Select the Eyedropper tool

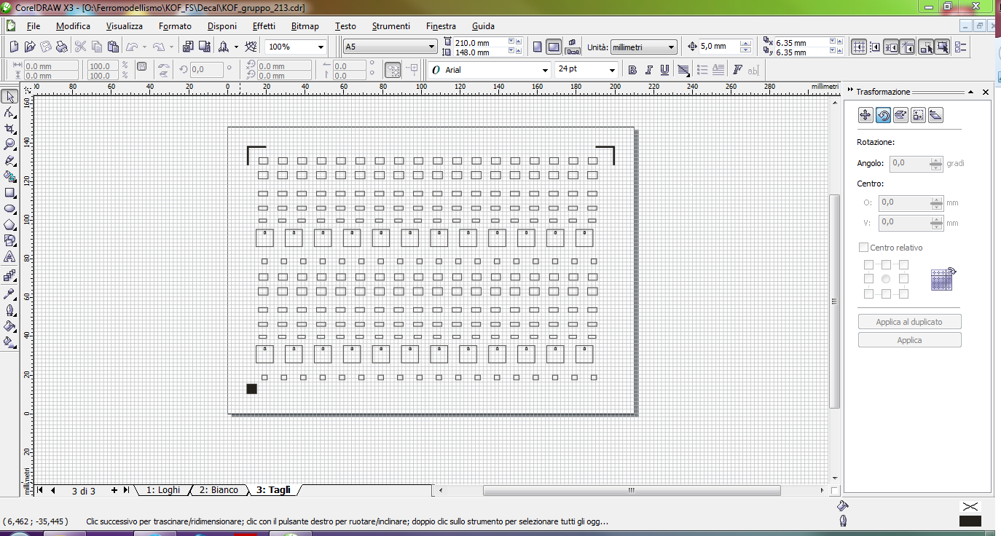(x=9, y=293)
